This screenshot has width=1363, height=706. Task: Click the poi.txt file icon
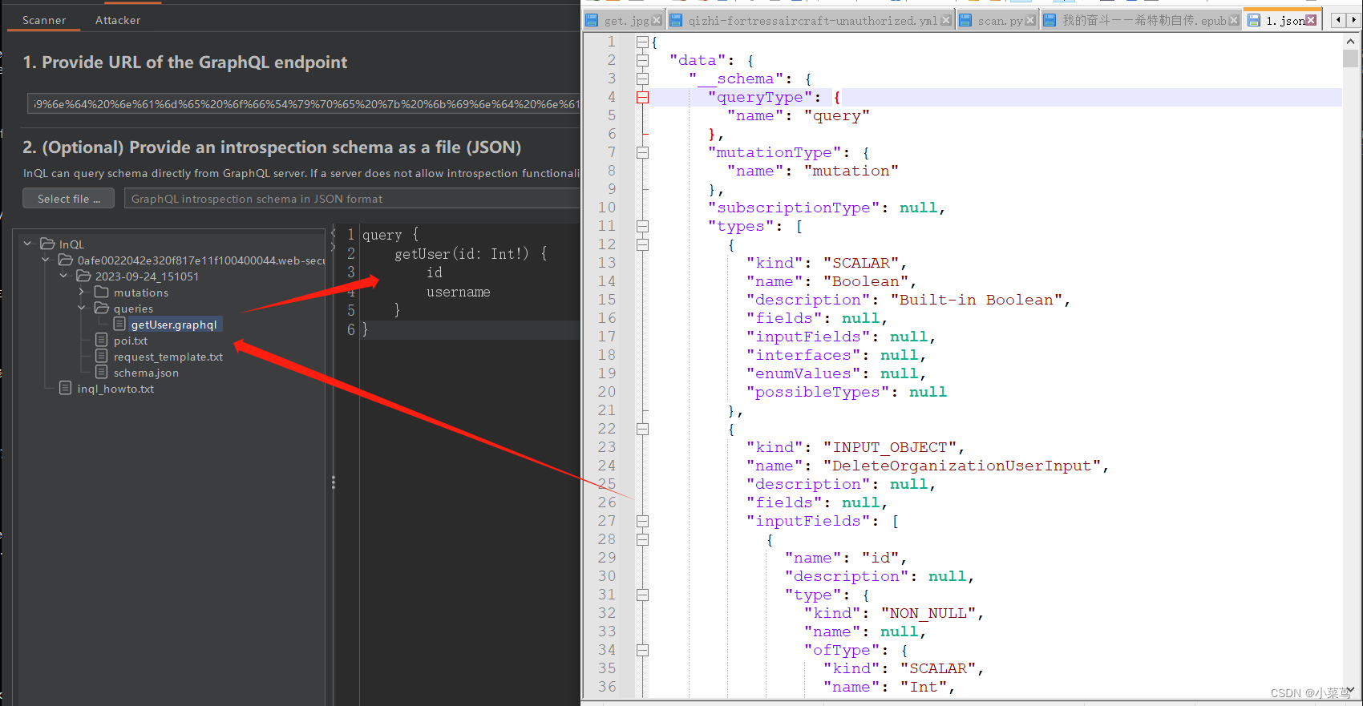tap(102, 340)
